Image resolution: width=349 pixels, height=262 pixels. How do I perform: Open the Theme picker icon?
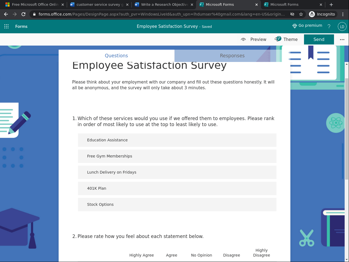click(279, 39)
